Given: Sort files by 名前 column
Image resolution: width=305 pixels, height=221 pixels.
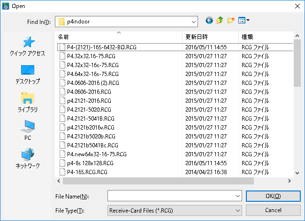Looking at the screenshot, I should [x=119, y=37].
